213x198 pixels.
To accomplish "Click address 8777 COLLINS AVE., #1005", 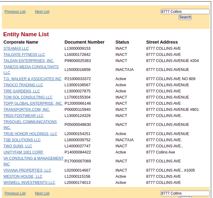I will coord(170,170).
